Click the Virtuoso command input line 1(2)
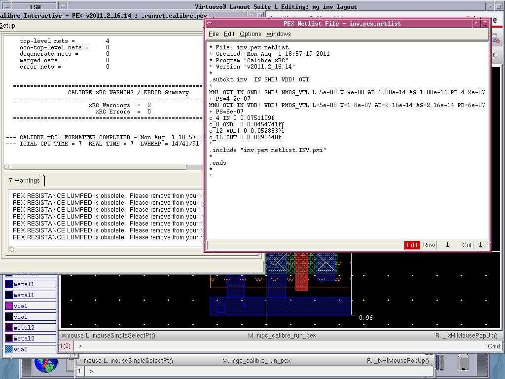505x379 pixels. coord(279,346)
